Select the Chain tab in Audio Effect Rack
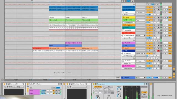Image resolution: width=177 pixels, height=99 pixels. [x=54, y=88]
